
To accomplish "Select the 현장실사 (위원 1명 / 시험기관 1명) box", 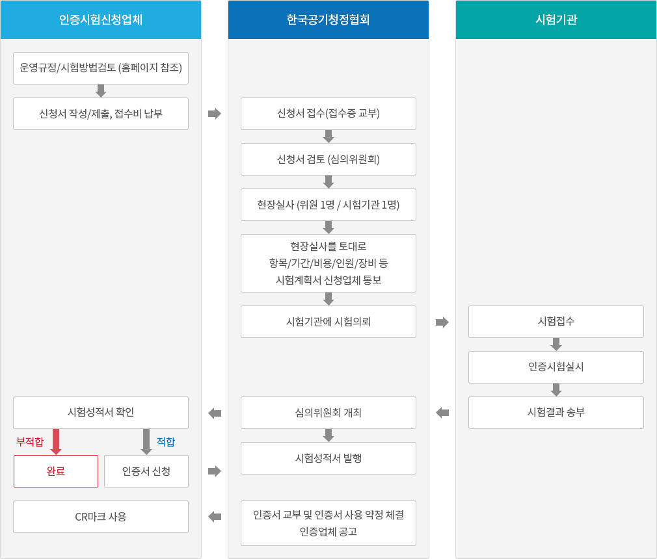I will coord(328,205).
